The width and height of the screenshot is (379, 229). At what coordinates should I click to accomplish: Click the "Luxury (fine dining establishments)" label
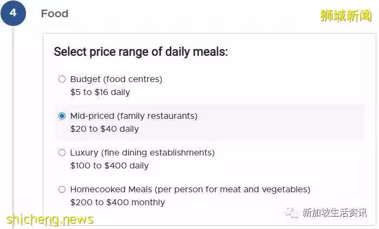[142, 153]
